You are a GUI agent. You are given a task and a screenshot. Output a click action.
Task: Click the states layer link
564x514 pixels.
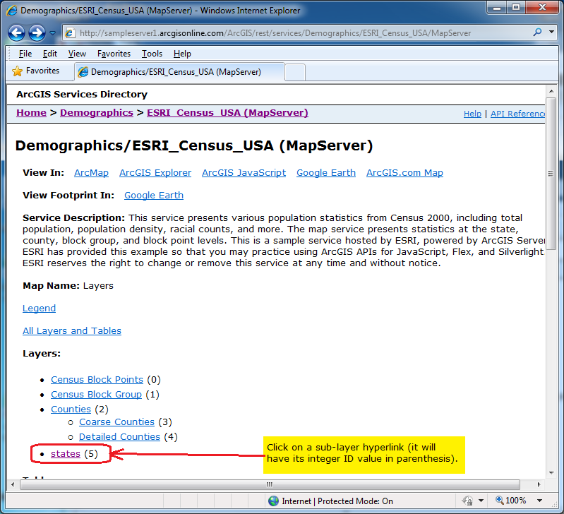66,454
